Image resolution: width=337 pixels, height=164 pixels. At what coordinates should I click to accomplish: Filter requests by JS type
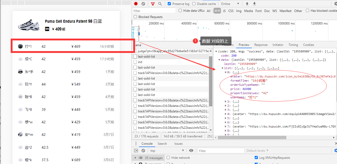pyautogui.click(x=224, y=11)
